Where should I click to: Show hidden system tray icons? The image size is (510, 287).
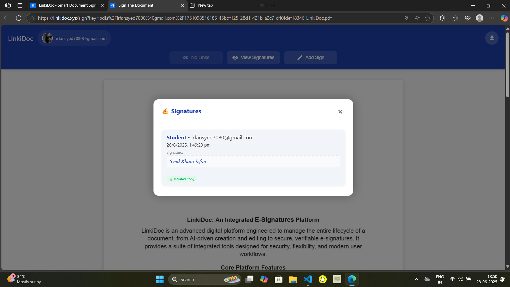coord(416,279)
